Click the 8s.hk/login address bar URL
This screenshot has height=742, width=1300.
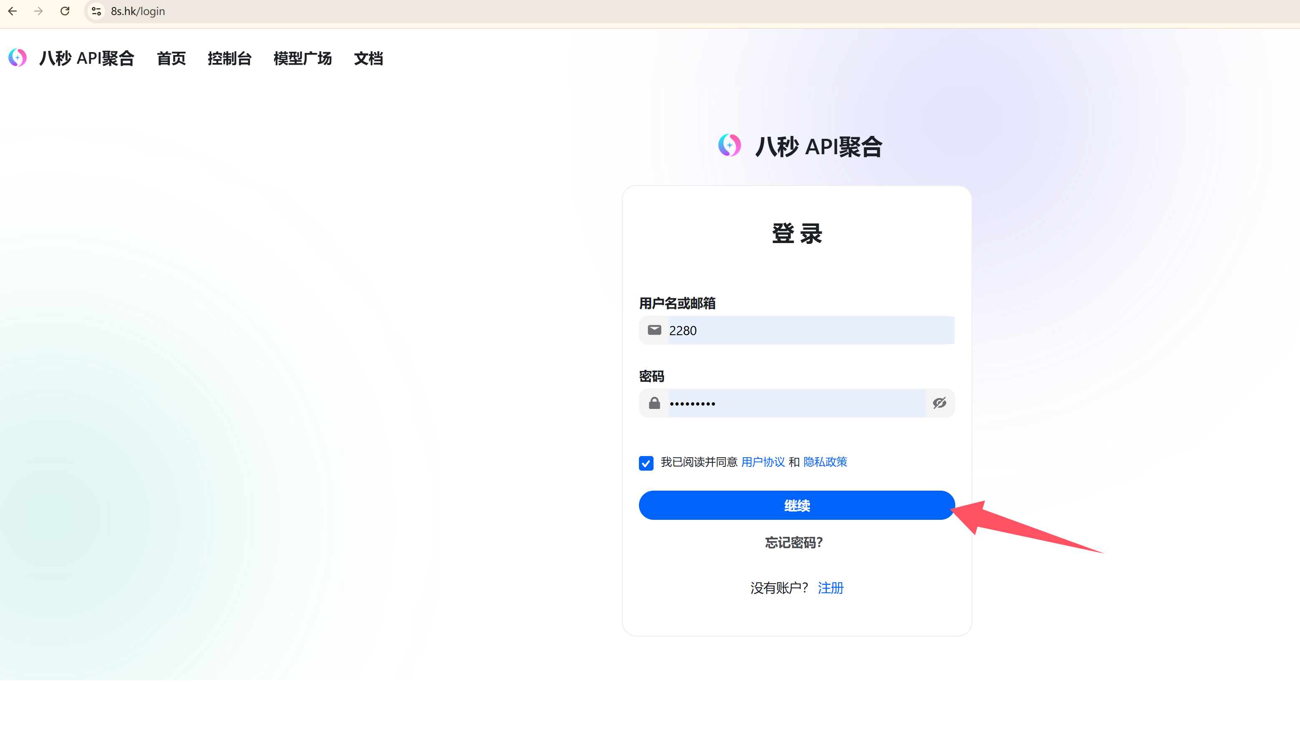(138, 11)
